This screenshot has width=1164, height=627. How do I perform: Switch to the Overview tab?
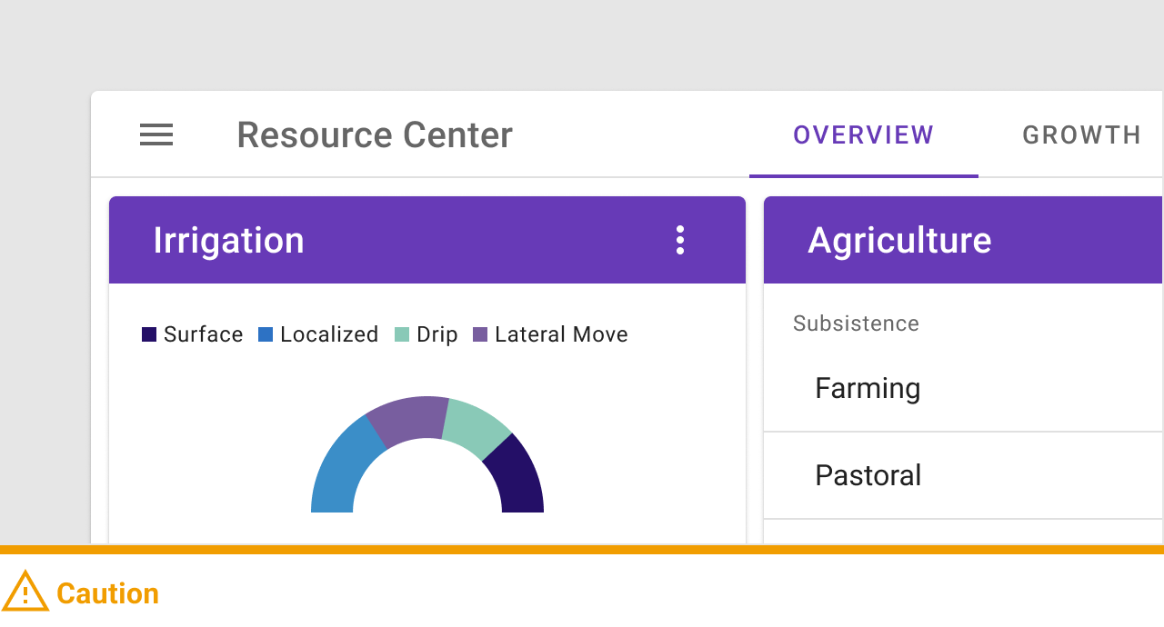coord(864,135)
